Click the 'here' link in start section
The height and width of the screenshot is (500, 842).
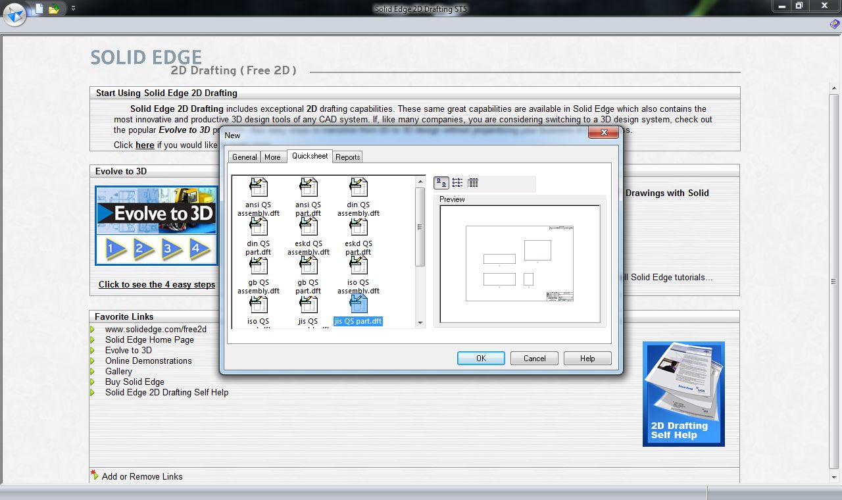145,145
